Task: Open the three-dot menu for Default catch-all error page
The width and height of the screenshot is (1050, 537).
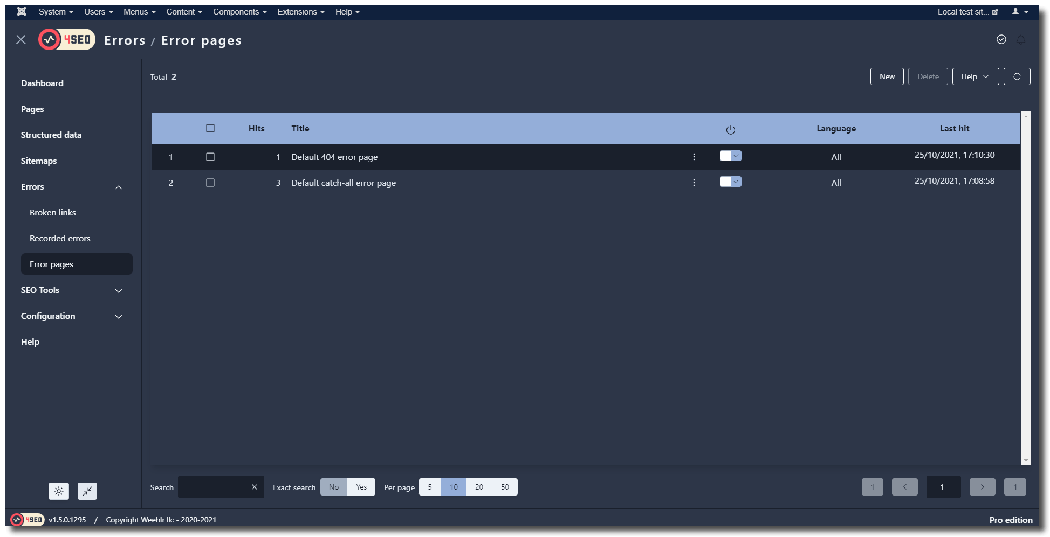Action: tap(694, 183)
